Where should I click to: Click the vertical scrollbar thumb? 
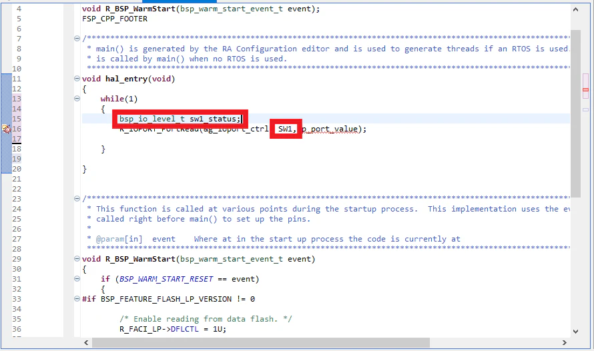575,113
